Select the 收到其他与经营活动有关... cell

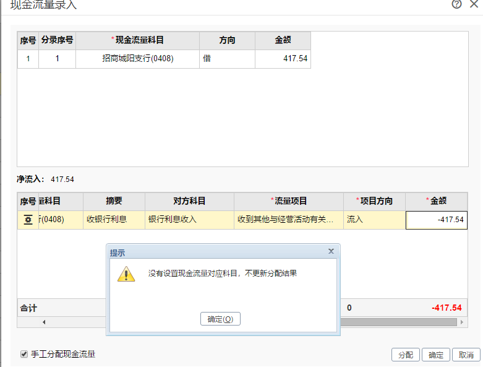[x=289, y=220]
